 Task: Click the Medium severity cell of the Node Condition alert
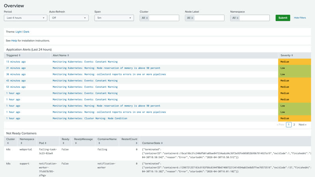[295, 118]
